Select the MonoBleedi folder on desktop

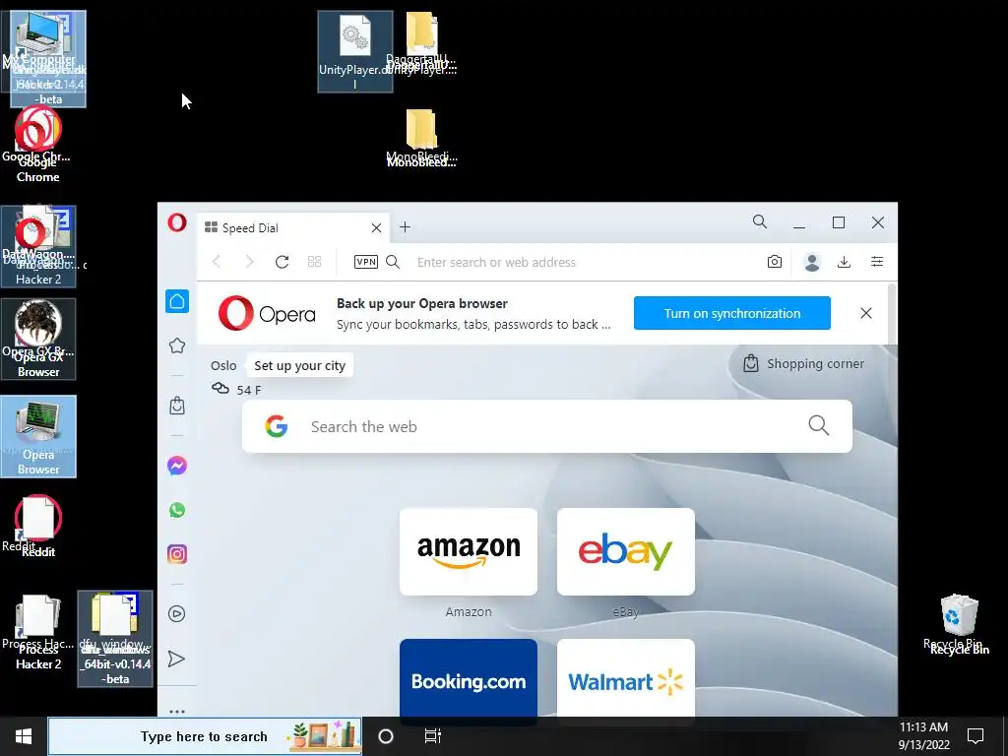421,138
